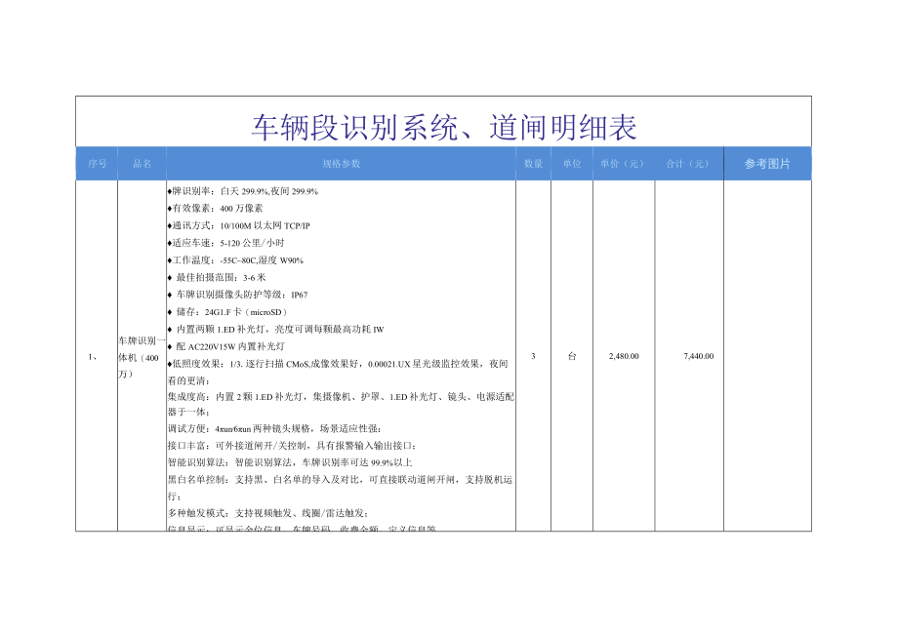
Task: Click the ◆ bullet before 通讯方式 line
Action: (168, 225)
